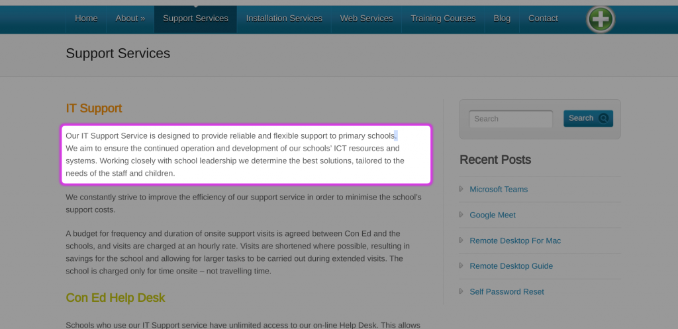Screen dimensions: 678x329
Task: Go to Installation Services page
Action: coord(284,18)
